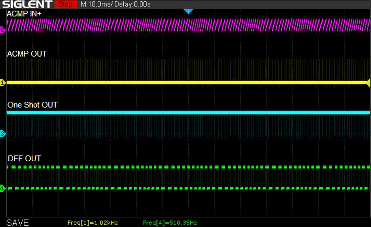Select the green channel 4 marker

point(3,188)
